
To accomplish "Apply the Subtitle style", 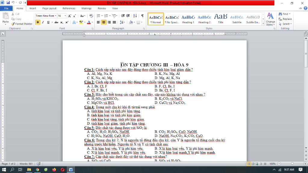I will (x=237, y=19).
